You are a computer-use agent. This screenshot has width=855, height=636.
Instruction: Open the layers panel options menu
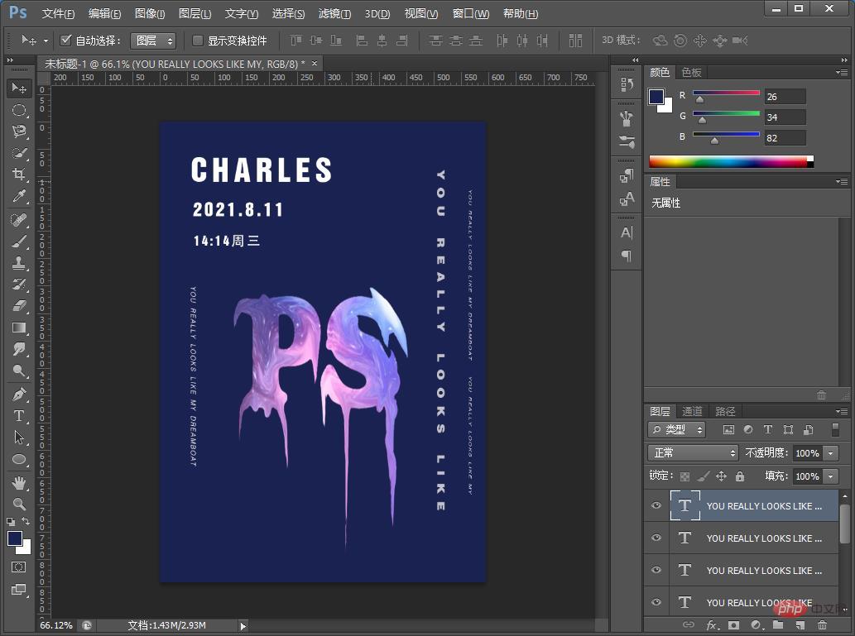842,412
